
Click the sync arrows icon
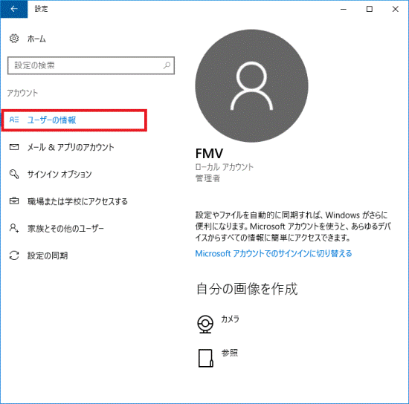[x=14, y=255]
